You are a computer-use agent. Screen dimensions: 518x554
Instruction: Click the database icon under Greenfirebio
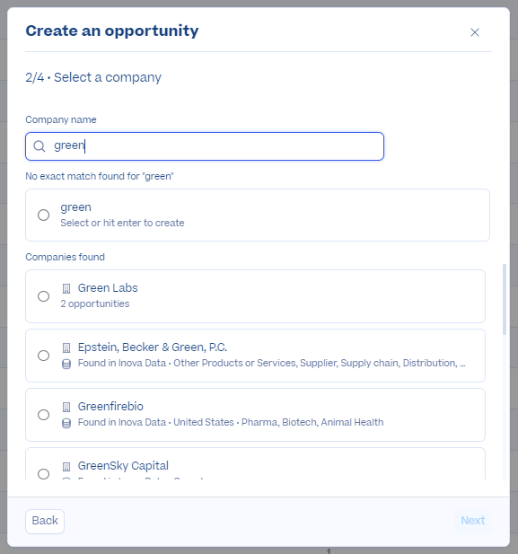tap(66, 423)
